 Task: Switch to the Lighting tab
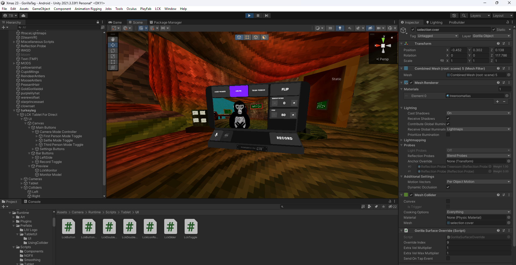(434, 22)
